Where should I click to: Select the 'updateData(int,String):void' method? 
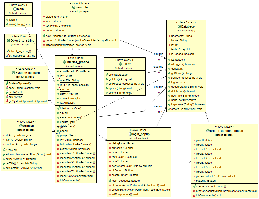point(187,87)
